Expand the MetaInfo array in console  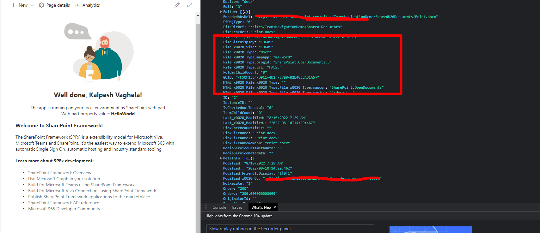click(x=221, y=158)
